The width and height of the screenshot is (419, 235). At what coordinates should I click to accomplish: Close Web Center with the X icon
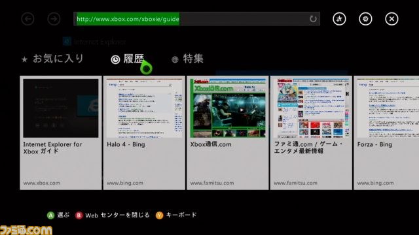coord(392,19)
